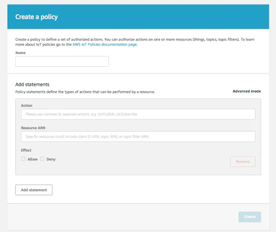Screen dimensions: 276x232
Task: Click the policy statements description text
Action: coord(85,92)
